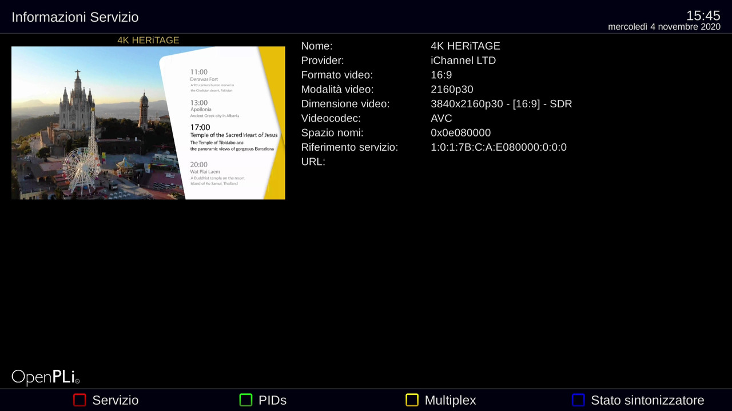Click the Riferimento servizio: label
Image resolution: width=732 pixels, height=411 pixels.
(349, 147)
